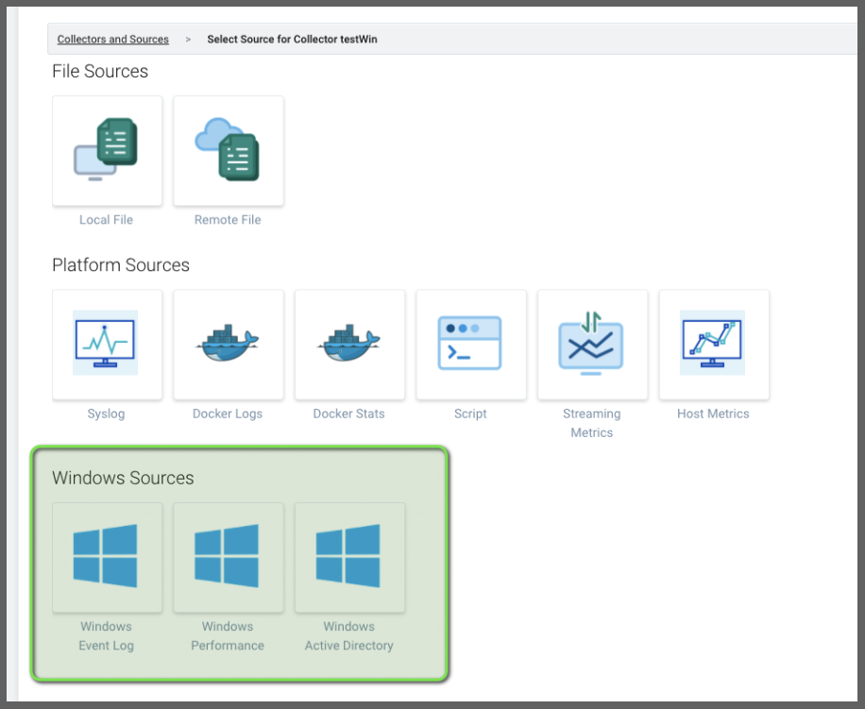
Task: Click the Windows Performance label
Action: point(228,635)
